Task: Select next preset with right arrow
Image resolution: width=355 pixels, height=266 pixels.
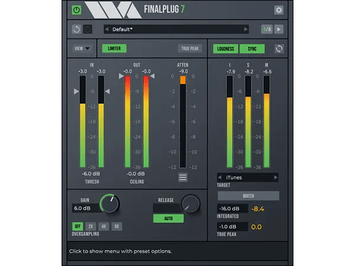Action: [246, 29]
